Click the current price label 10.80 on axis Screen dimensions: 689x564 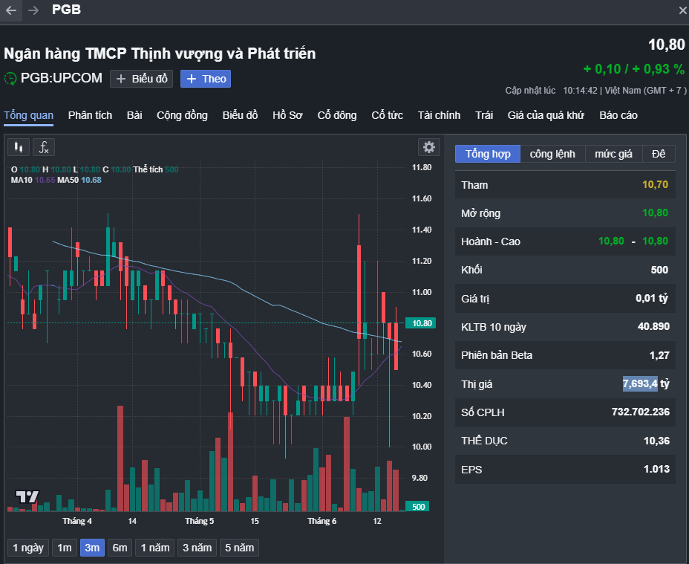[x=420, y=323]
